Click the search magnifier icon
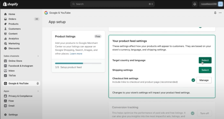Image resolution: width=224 pixels, height=119 pixels. click(73, 4)
